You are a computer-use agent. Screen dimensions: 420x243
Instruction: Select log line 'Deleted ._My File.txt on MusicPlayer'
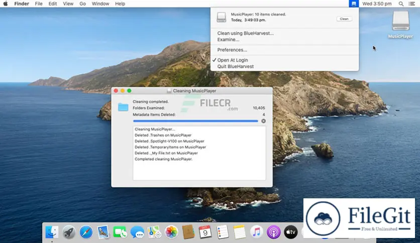pyautogui.click(x=166, y=153)
